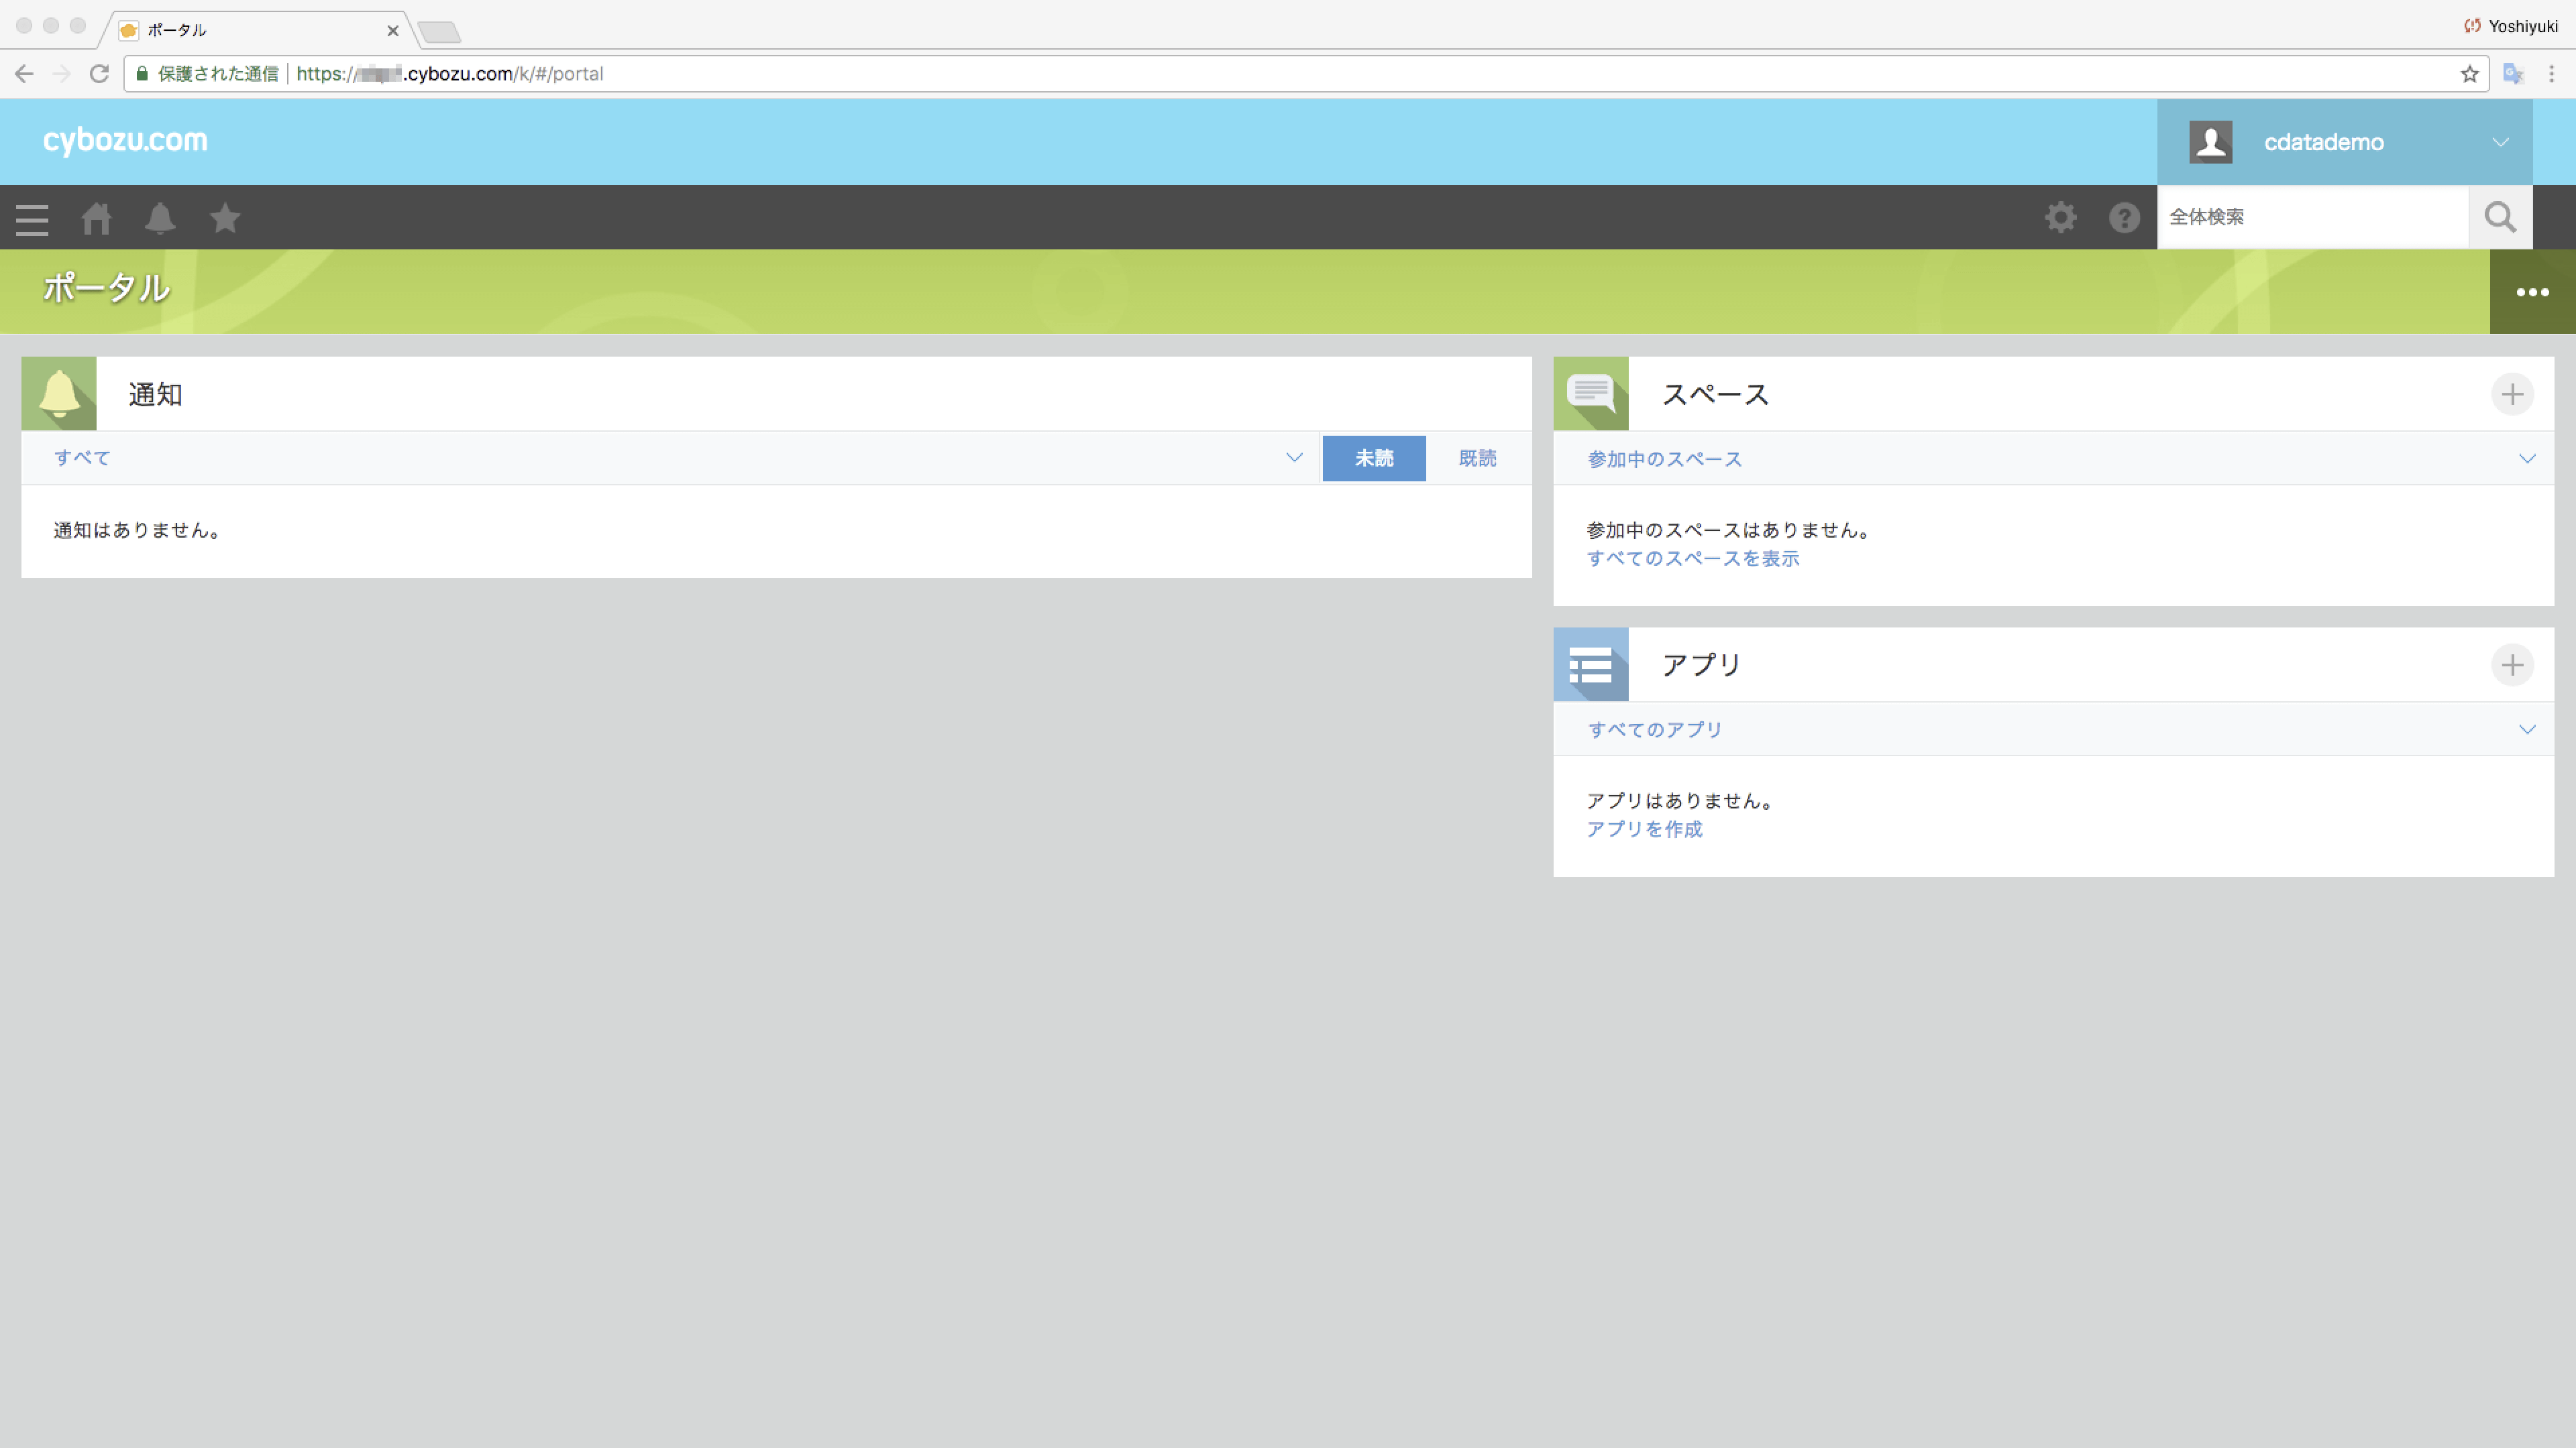Click the help question mark icon

click(x=2124, y=218)
